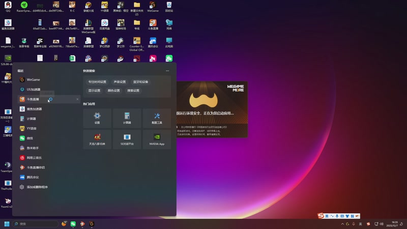
Task: Open the QQ desktop shortcut
Action: click(x=8, y=7)
